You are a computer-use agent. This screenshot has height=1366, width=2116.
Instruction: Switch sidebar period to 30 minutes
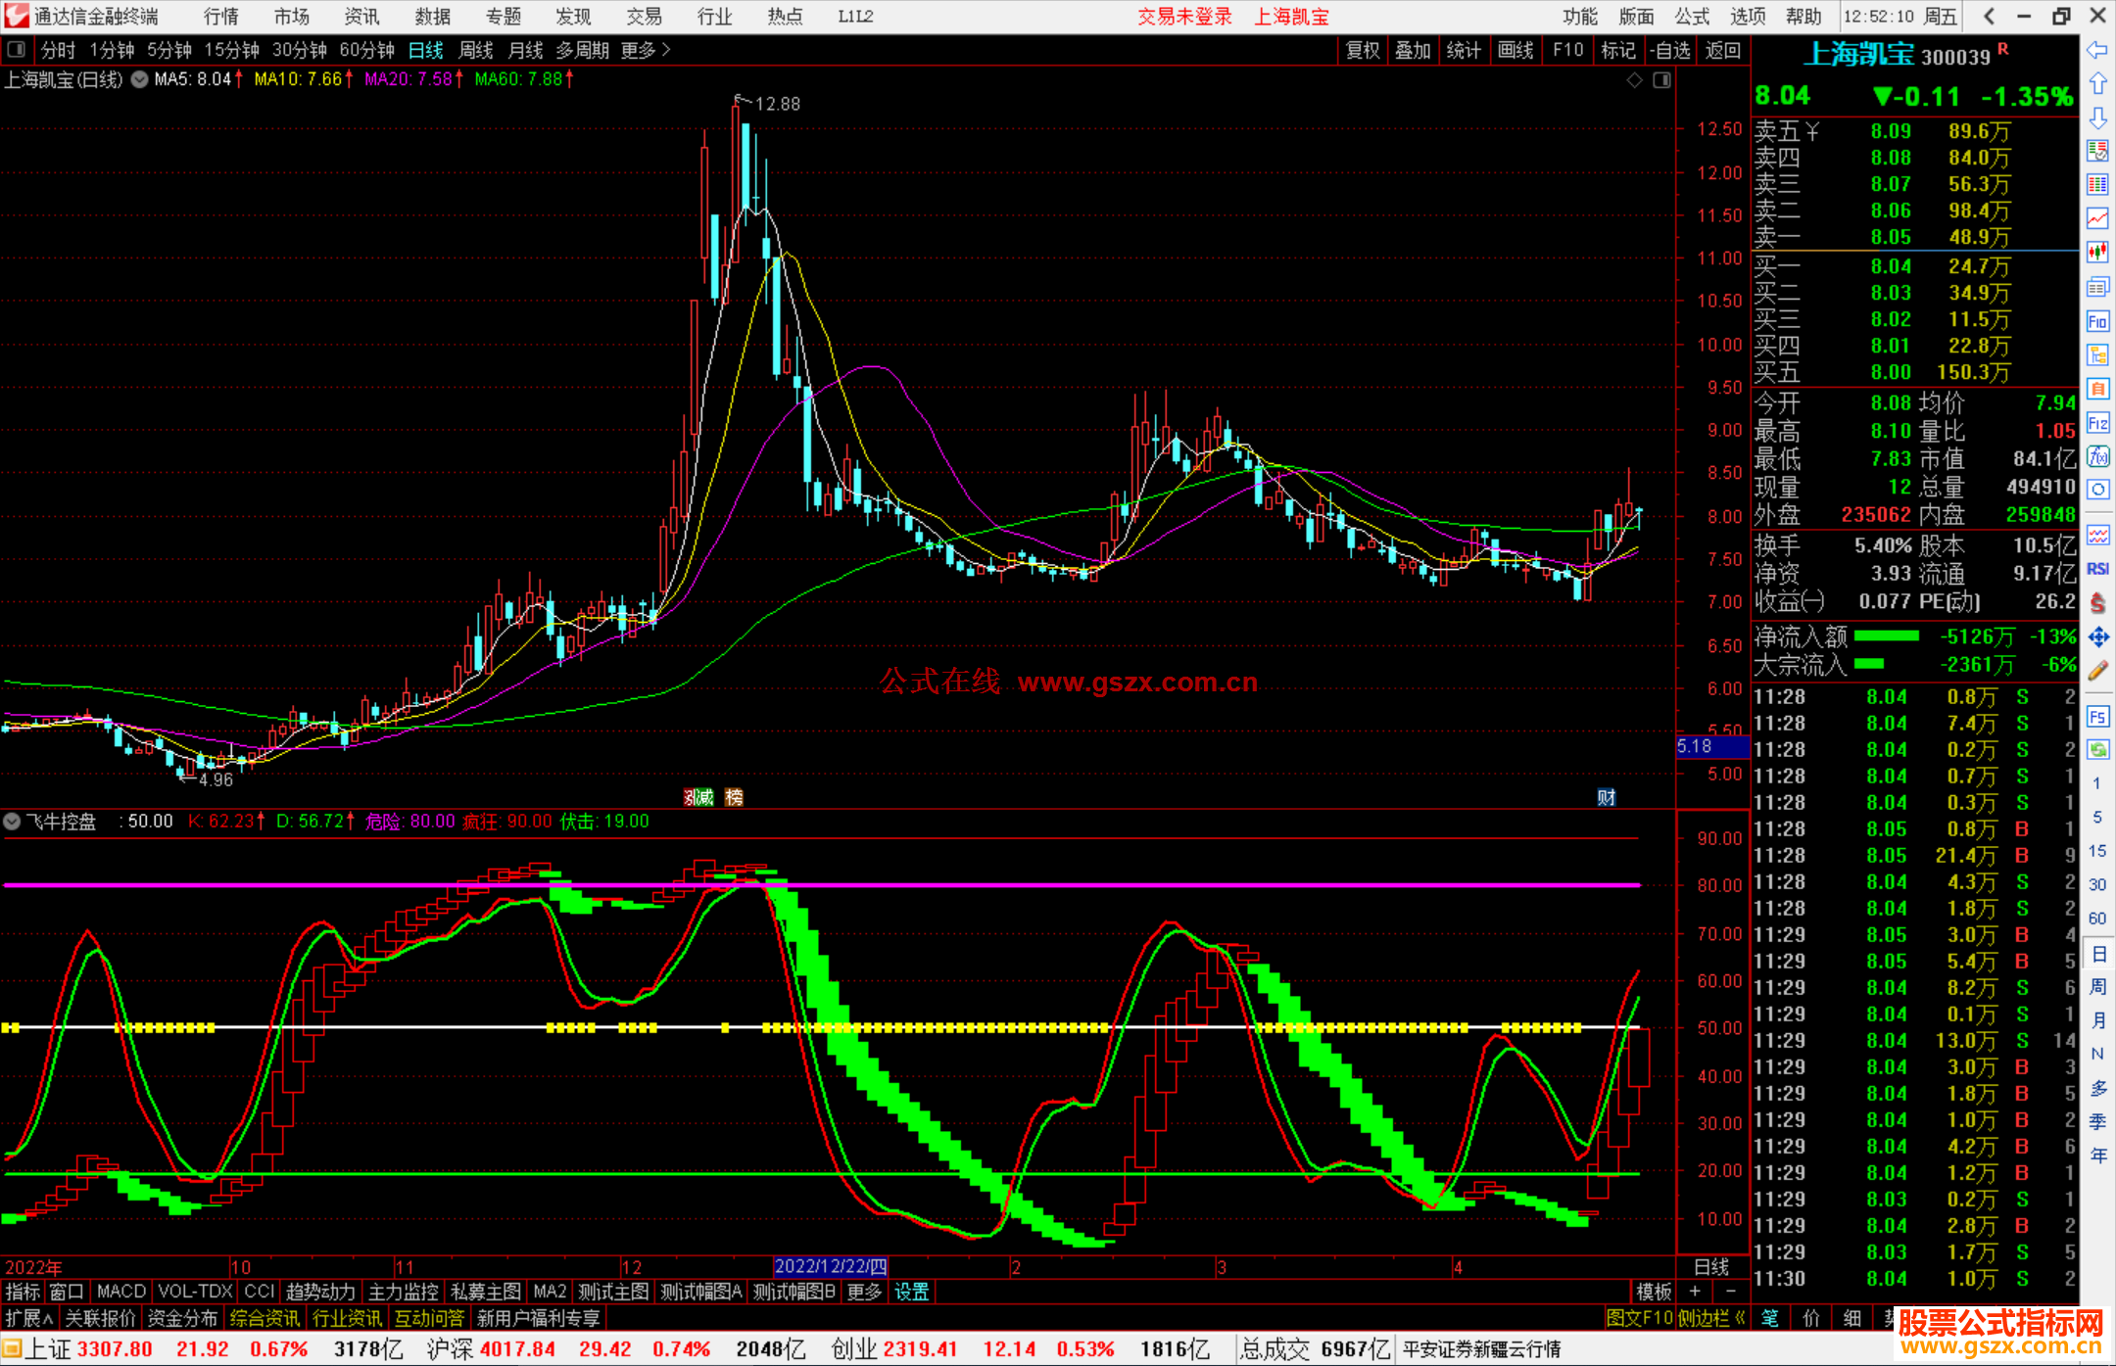click(2096, 885)
